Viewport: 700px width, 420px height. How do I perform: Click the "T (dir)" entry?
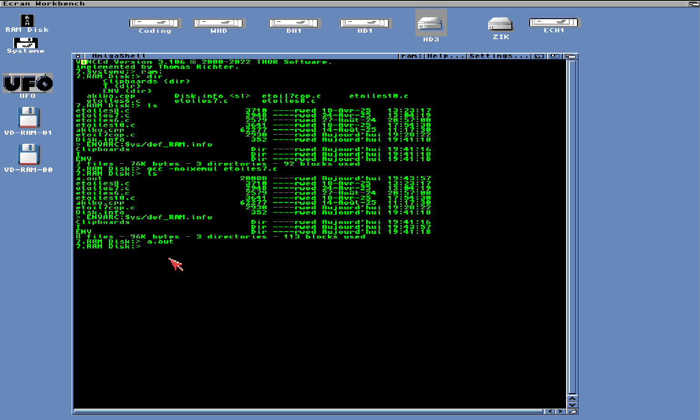click(x=122, y=86)
